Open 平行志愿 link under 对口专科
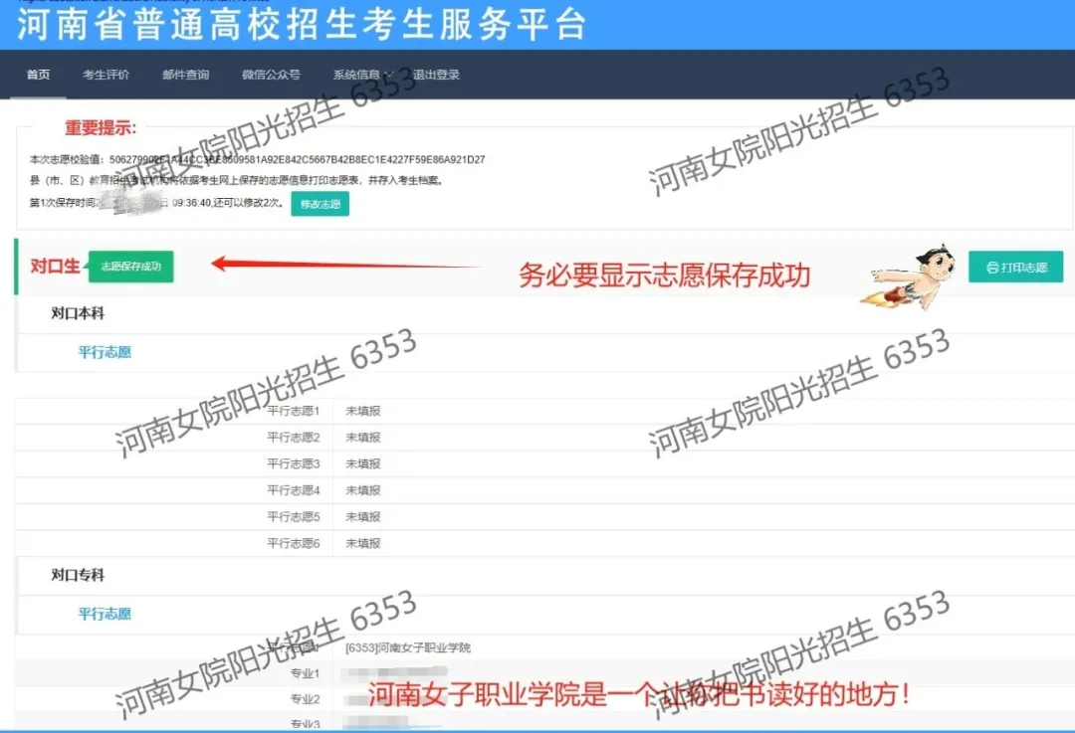 click(105, 614)
